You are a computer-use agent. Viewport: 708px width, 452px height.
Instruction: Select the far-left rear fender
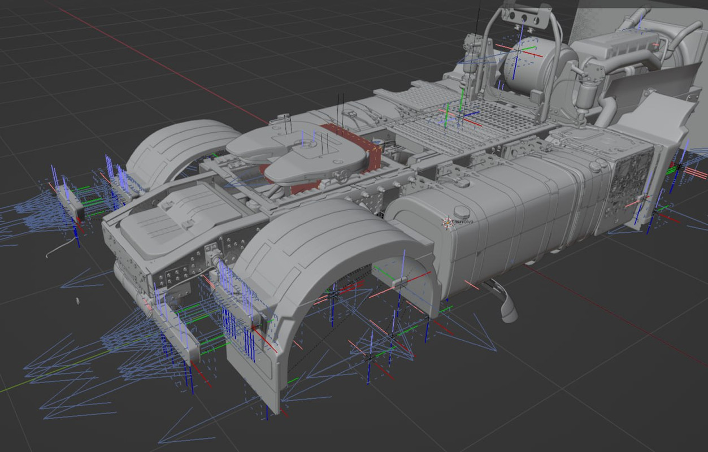coord(180,147)
